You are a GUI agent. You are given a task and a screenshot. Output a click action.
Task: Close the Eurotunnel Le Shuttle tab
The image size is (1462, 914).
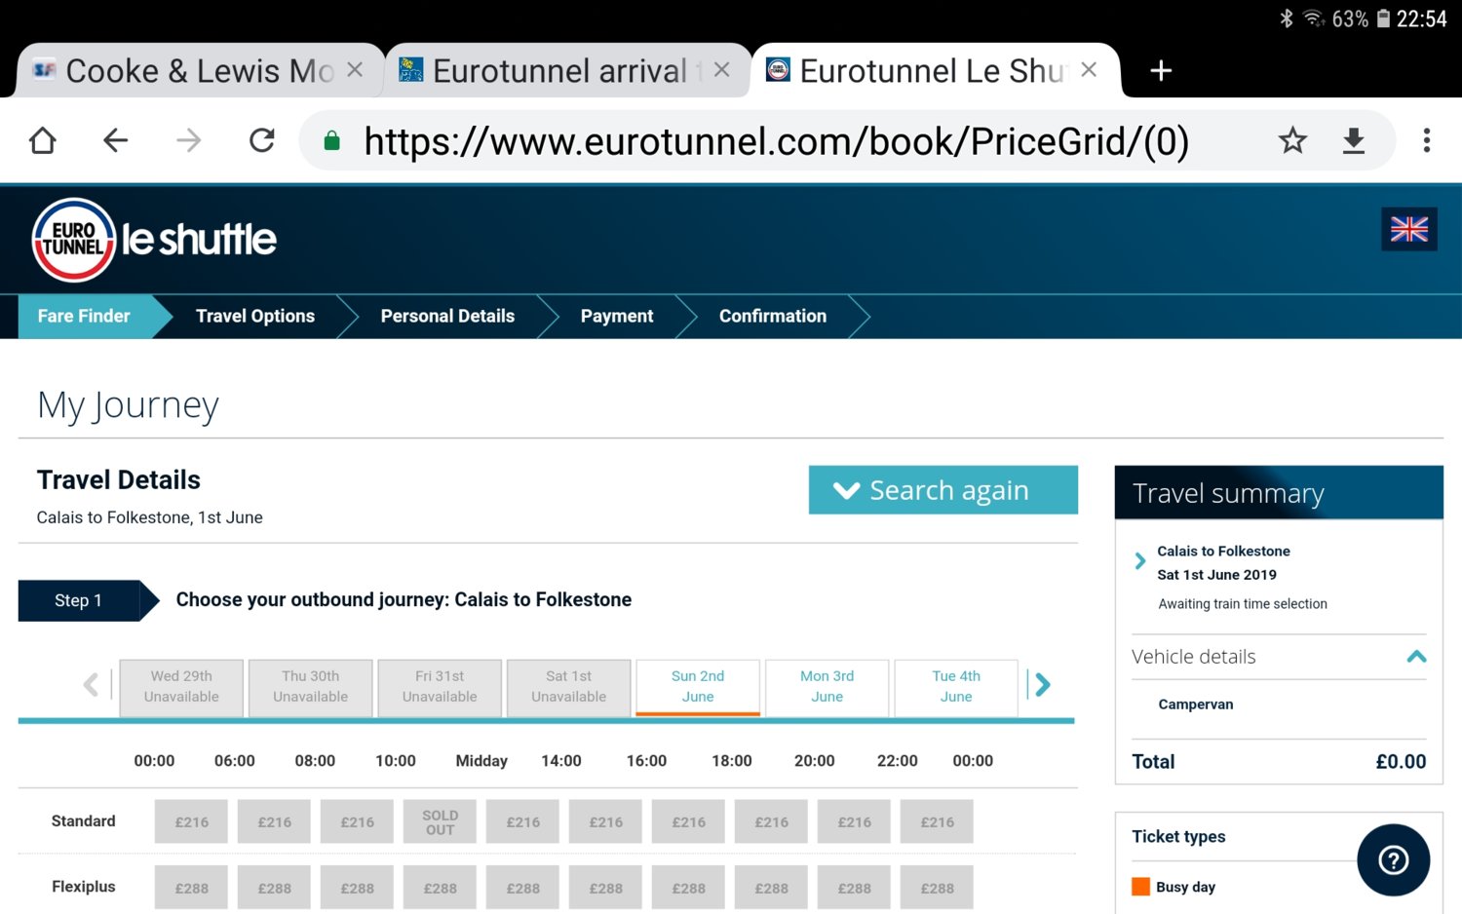[x=1089, y=70]
